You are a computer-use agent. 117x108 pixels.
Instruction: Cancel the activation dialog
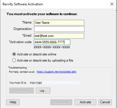coord(105,102)
